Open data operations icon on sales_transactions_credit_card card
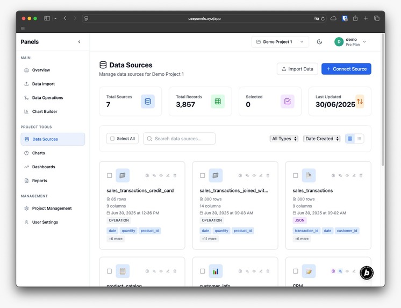The width and height of the screenshot is (401, 308). tap(154, 175)
